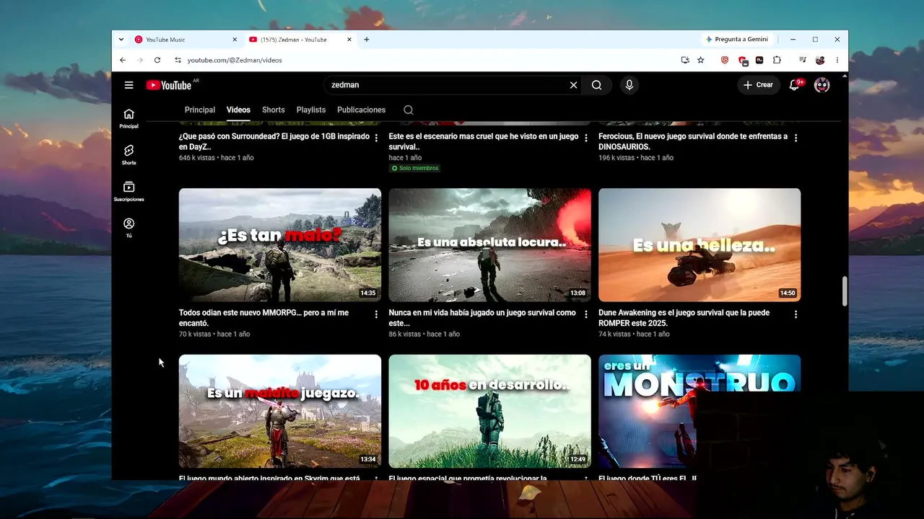
Task: Open options for the escenario mas cruel video
Action: (586, 138)
